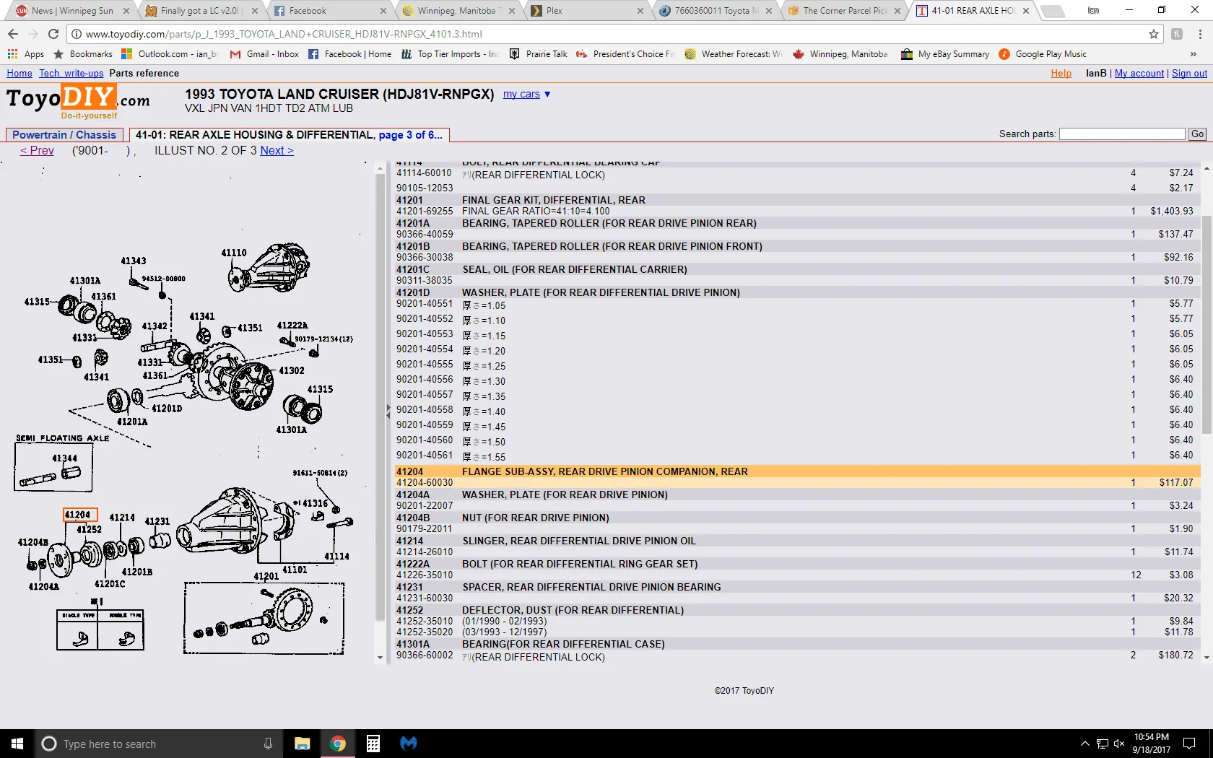The height and width of the screenshot is (758, 1213).
Task: Open the Powertrain / Chassis tab
Action: pos(64,135)
